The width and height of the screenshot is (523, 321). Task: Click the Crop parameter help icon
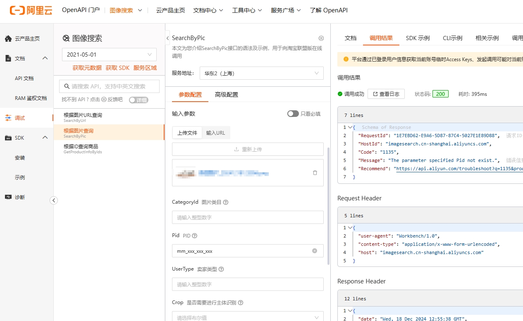pos(241,303)
